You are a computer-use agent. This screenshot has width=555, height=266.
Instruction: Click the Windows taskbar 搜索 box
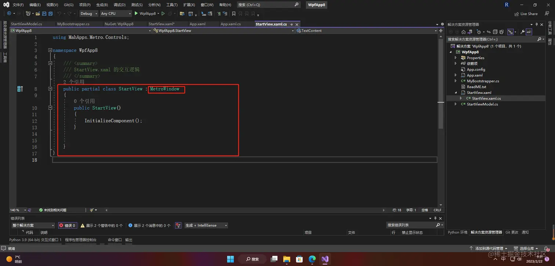coord(253,259)
